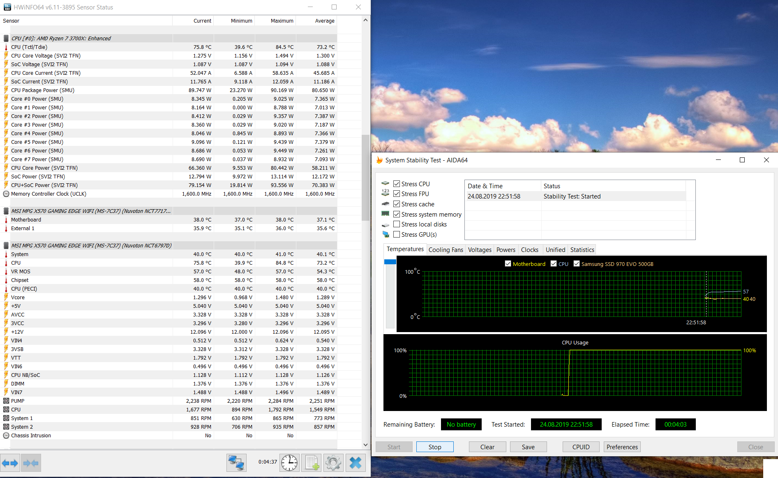
Task: Uncheck the Stress CPU checkbox
Action: (x=397, y=184)
